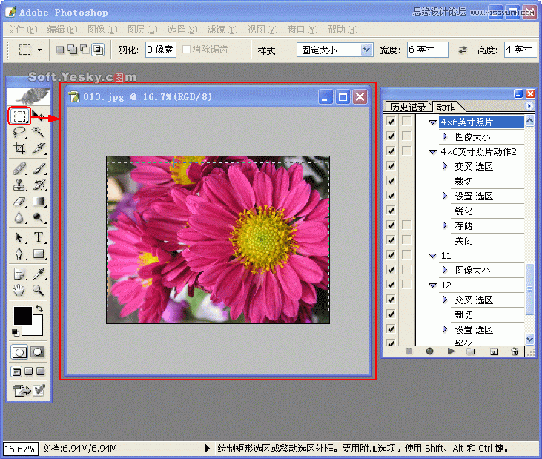
Task: Click the foreground color swatch
Action: click(22, 314)
